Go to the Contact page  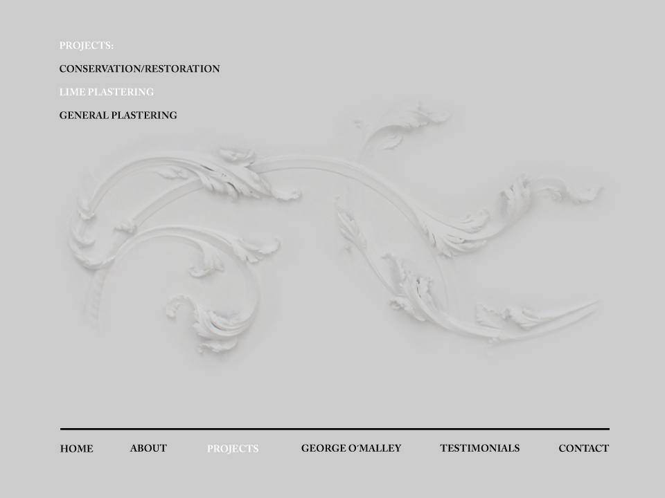pyautogui.click(x=583, y=448)
